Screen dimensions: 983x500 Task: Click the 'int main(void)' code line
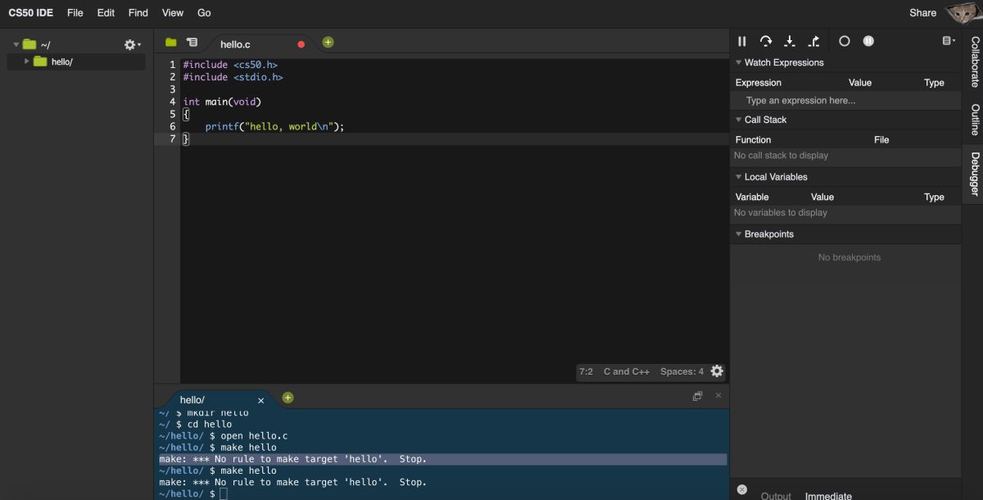pos(222,102)
